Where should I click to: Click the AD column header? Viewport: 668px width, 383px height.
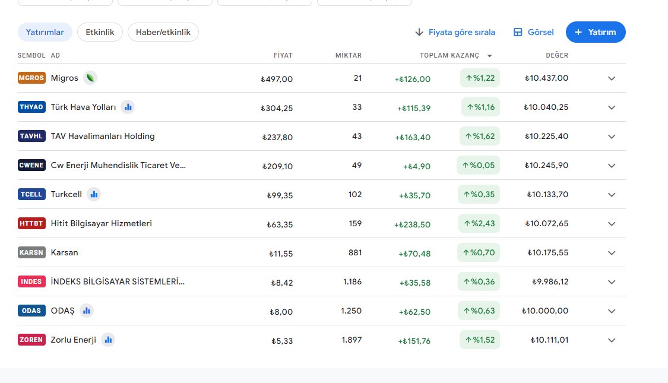(x=55, y=55)
